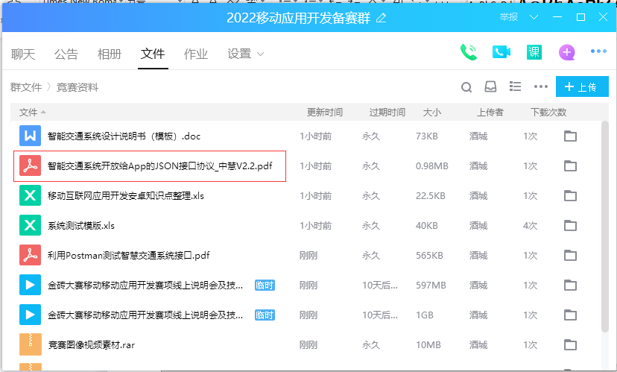Click play icon of 1GB video
This screenshot has width=617, height=372.
click(x=31, y=315)
